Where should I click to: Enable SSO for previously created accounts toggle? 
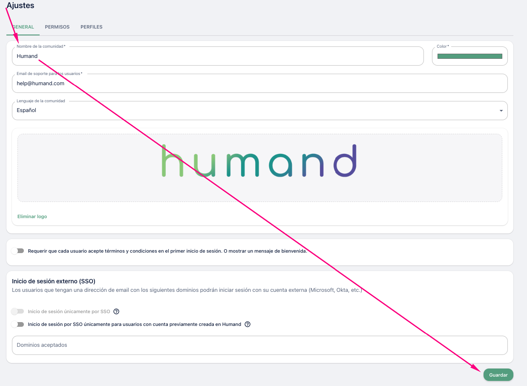click(x=18, y=324)
